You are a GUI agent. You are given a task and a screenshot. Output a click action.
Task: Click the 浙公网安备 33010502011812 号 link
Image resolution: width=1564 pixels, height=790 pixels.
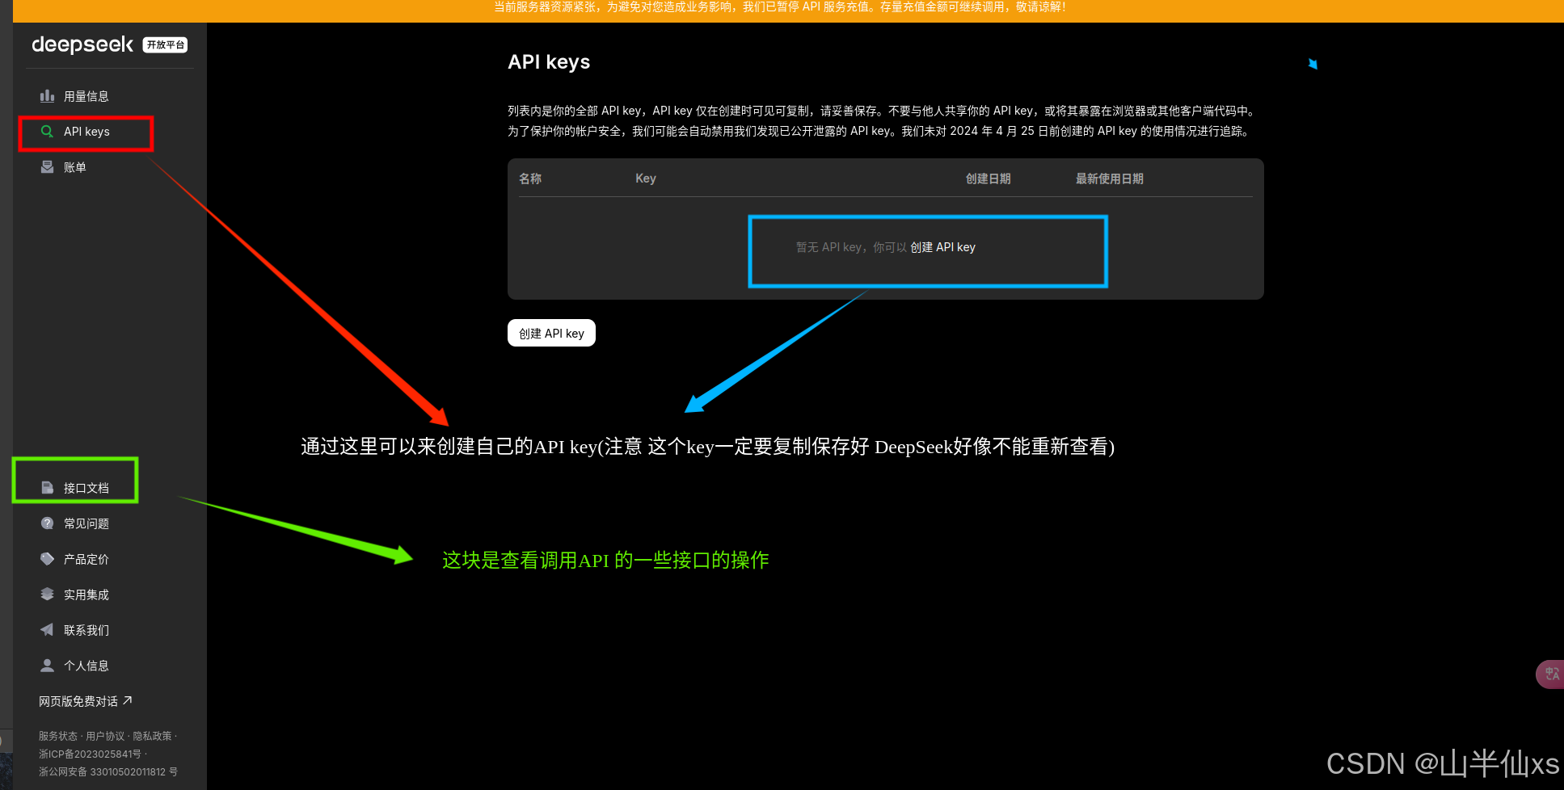pos(108,771)
